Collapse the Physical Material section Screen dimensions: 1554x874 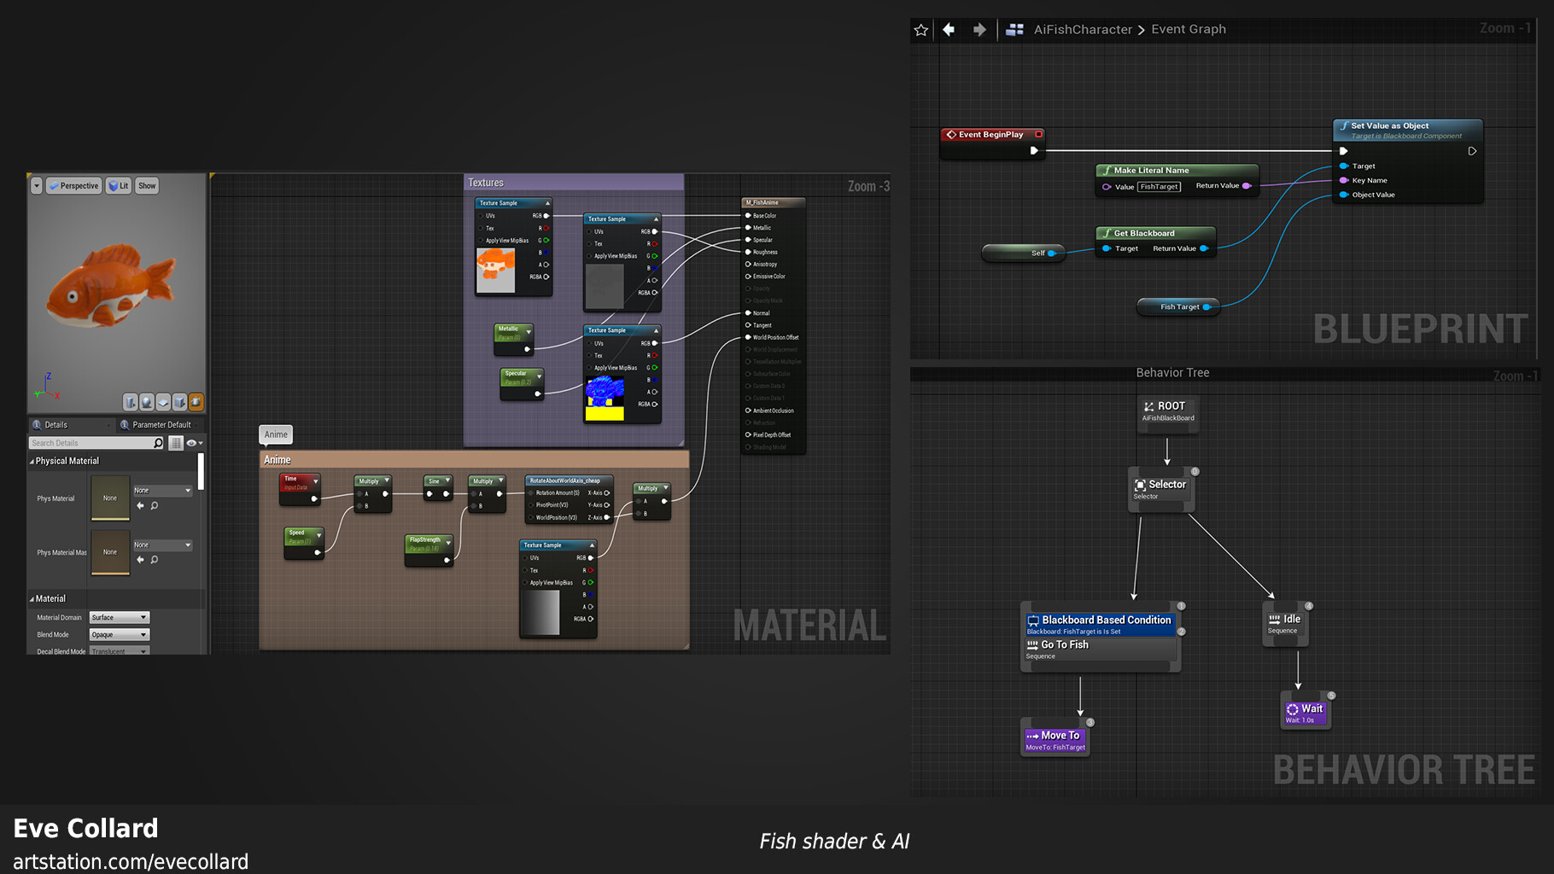click(x=32, y=461)
